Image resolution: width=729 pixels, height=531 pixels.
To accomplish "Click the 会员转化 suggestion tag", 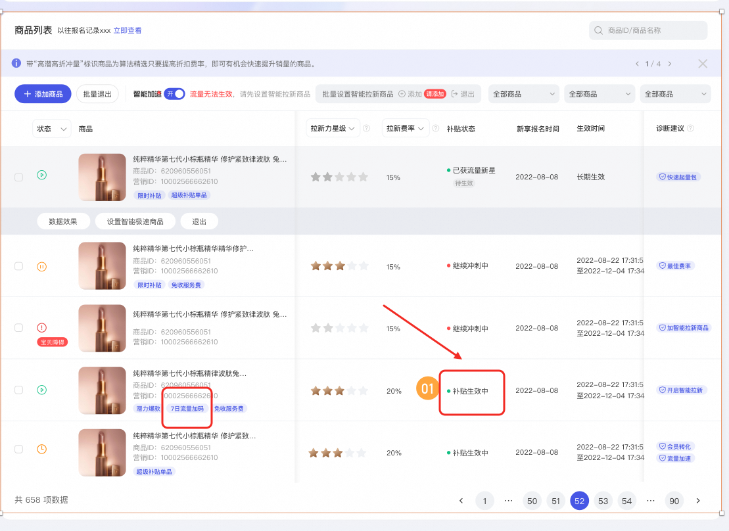I will pyautogui.click(x=676, y=446).
